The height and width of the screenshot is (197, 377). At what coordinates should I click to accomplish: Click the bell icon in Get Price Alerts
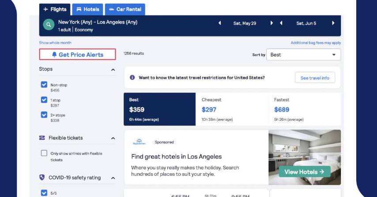pyautogui.click(x=54, y=55)
